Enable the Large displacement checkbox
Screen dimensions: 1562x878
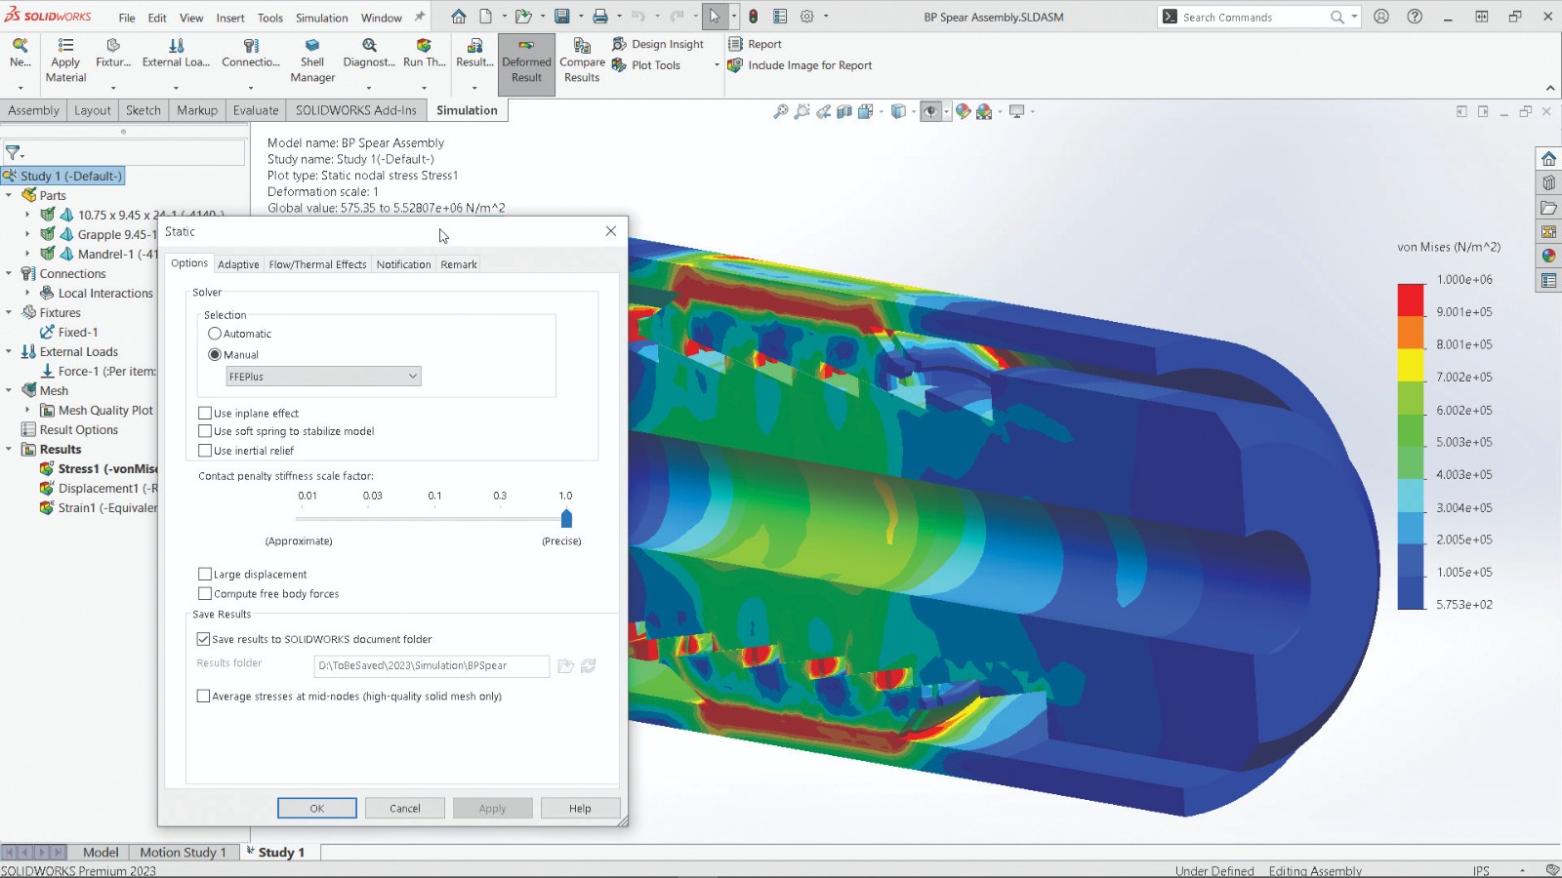[205, 575]
